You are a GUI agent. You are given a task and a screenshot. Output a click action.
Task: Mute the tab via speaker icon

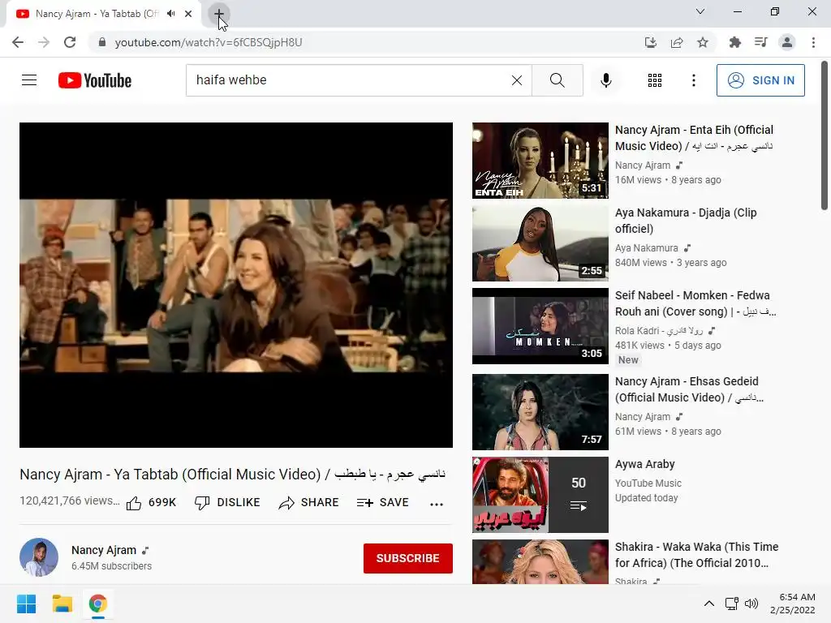(x=170, y=14)
